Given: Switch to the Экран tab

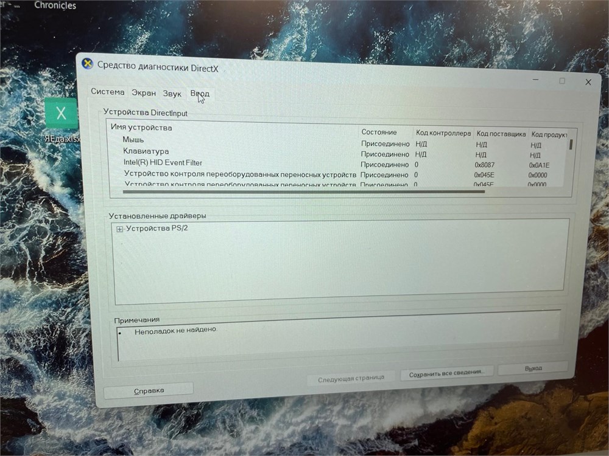Looking at the screenshot, I should (143, 93).
